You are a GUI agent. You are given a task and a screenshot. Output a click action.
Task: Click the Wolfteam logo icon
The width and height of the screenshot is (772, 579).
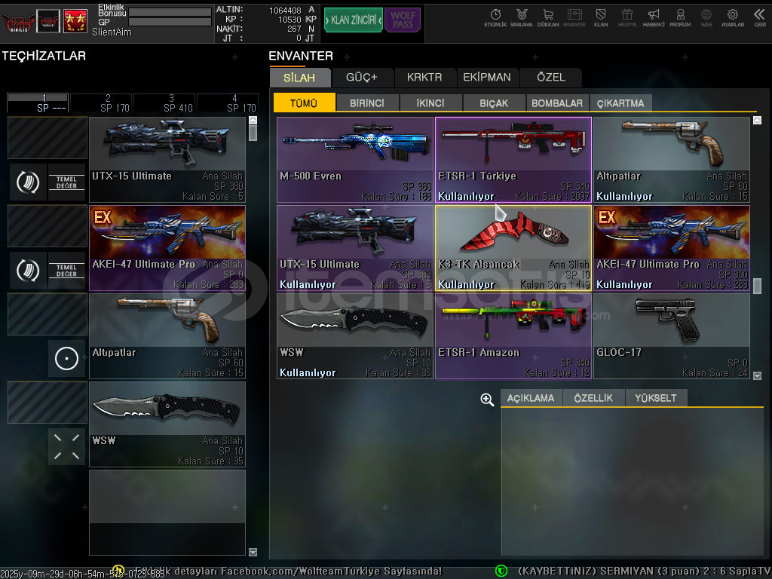point(18,22)
